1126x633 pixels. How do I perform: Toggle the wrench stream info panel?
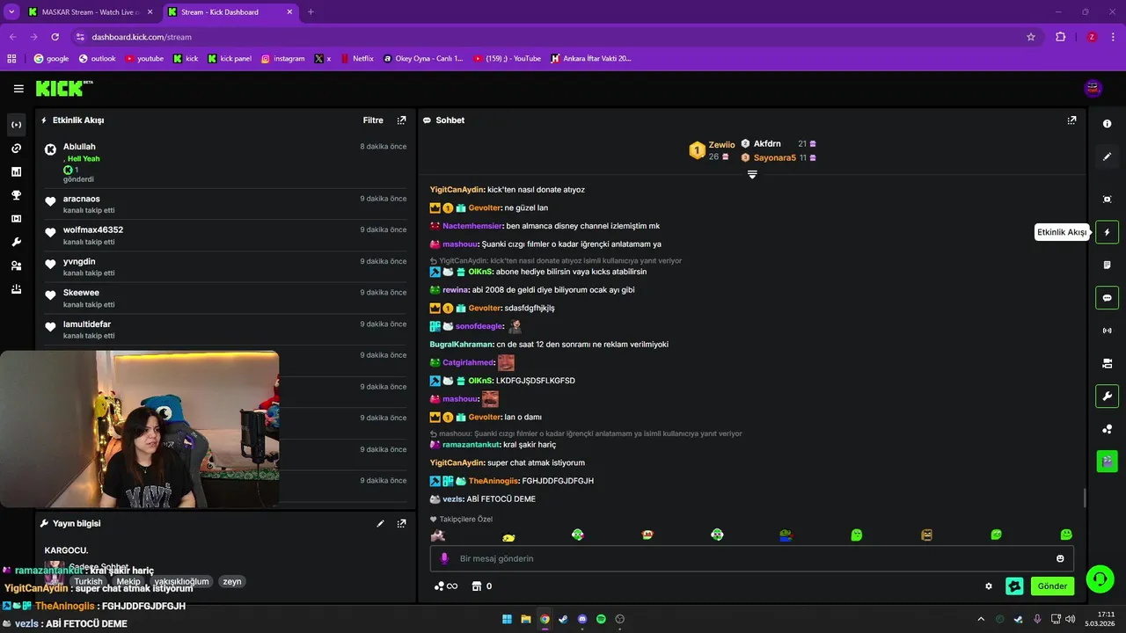1107,397
